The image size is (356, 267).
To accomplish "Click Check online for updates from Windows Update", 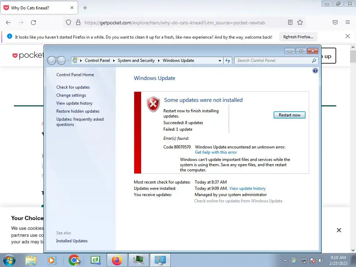I will click(x=238, y=201).
